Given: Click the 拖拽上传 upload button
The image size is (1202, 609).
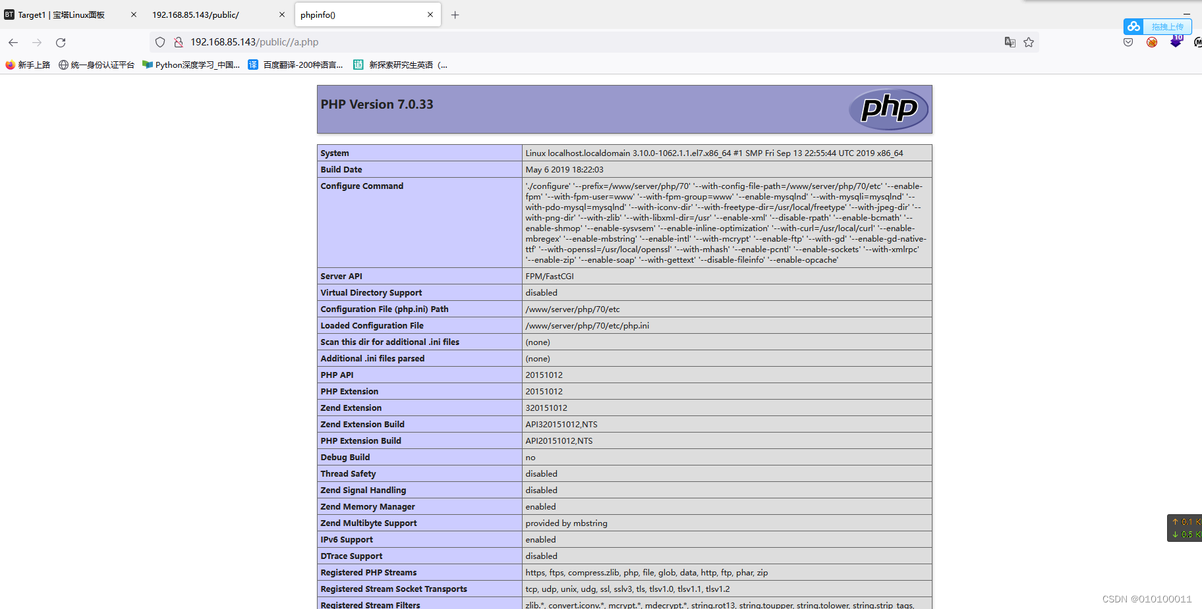Looking at the screenshot, I should point(1167,27).
